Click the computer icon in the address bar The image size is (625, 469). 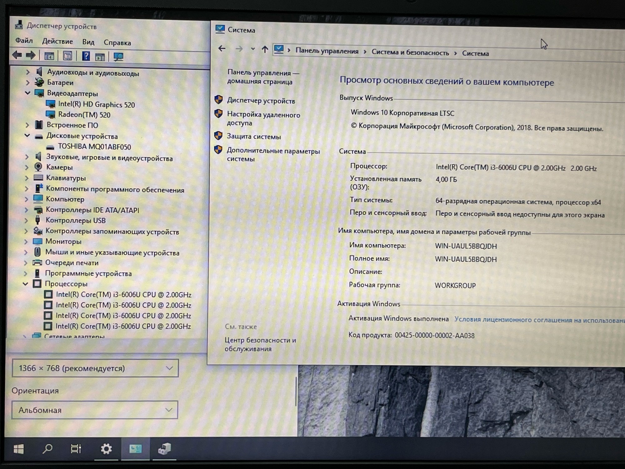[278, 49]
